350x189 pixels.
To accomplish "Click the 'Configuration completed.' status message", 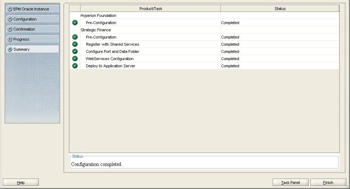I will (x=97, y=164).
